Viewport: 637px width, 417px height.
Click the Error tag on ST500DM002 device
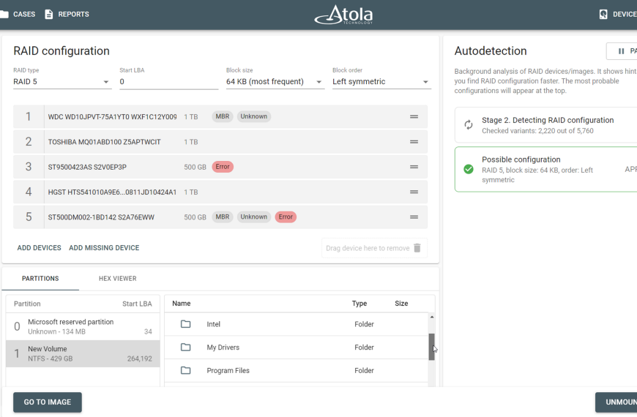click(x=286, y=217)
